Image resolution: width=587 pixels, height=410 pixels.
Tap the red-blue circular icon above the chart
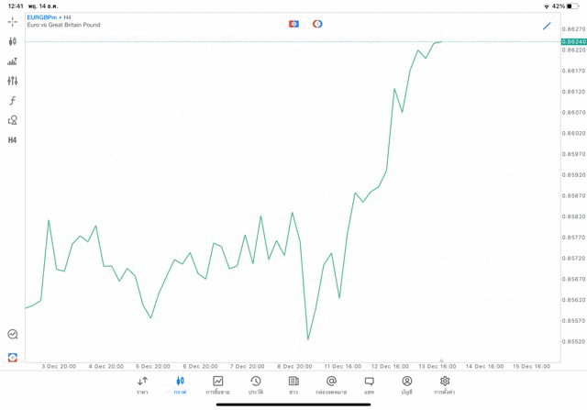(317, 24)
